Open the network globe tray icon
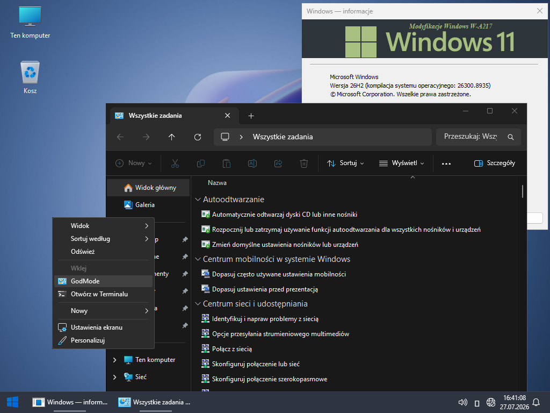 coord(491,402)
